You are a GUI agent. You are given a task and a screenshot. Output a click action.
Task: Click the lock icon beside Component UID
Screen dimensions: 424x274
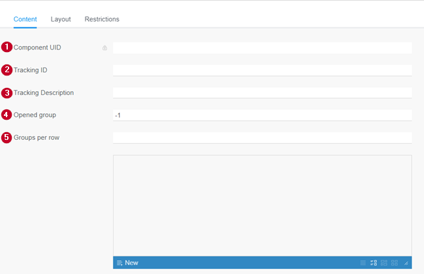104,48
